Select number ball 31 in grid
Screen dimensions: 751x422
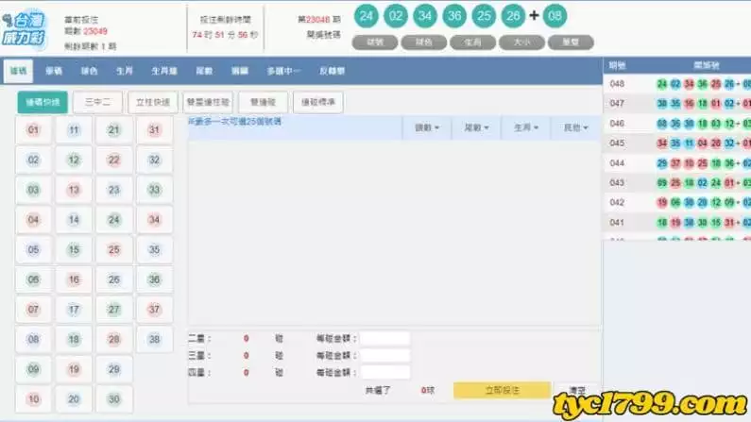tap(154, 129)
